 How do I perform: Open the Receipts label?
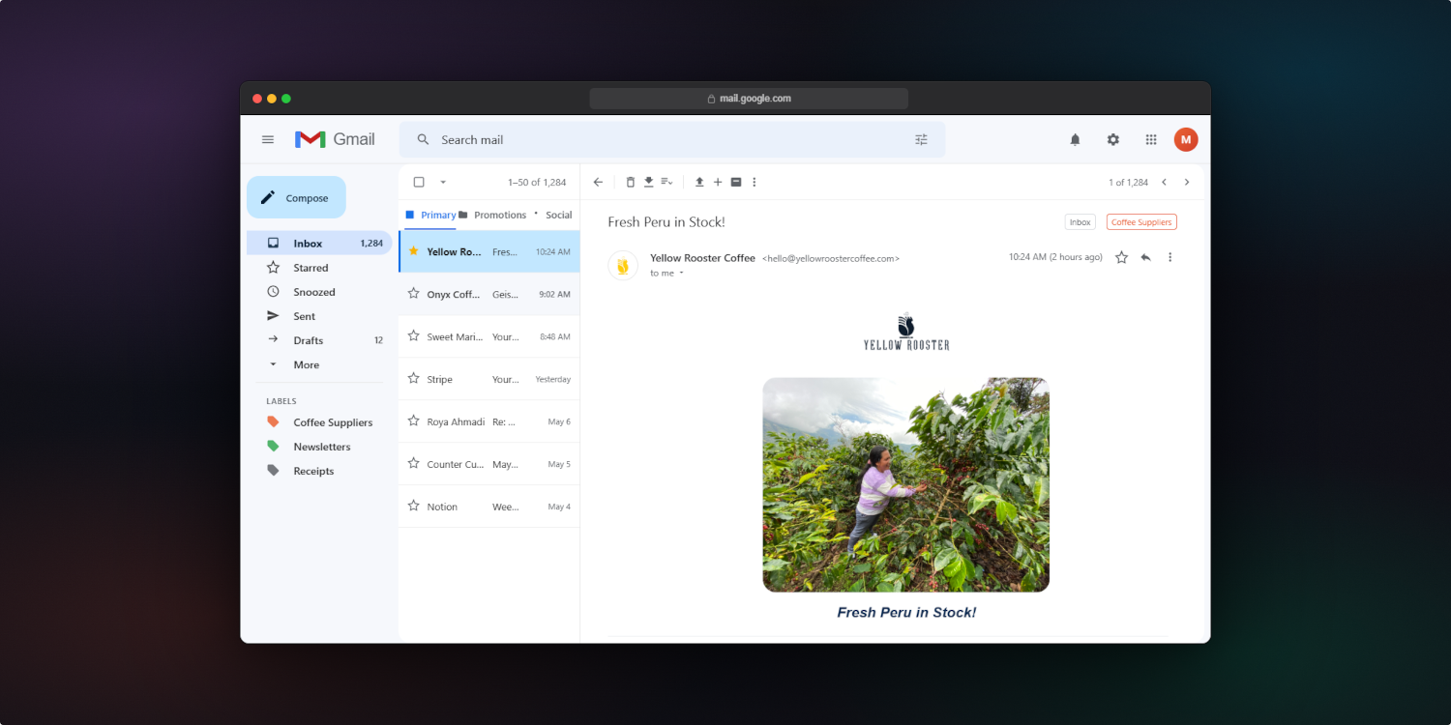click(x=319, y=471)
